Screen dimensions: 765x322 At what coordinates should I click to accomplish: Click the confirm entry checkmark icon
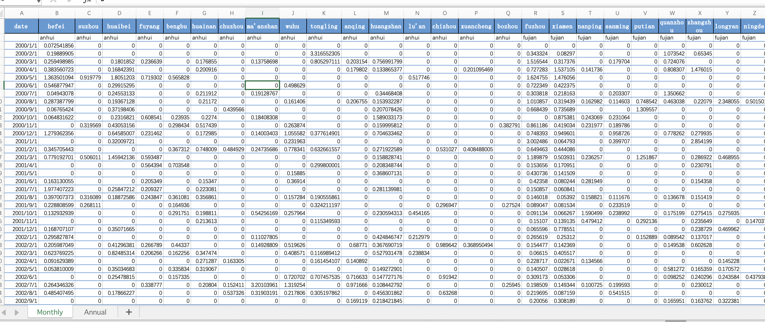69,1
